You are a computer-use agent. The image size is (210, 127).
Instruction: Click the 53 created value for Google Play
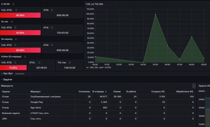click(x=164, y=102)
